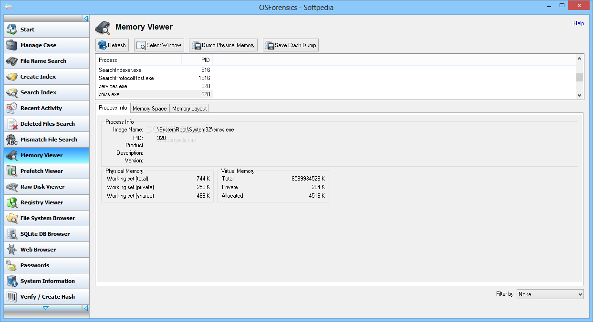Click Virtual Memory Total 8589934528 K value
The image size is (593, 322).
308,179
